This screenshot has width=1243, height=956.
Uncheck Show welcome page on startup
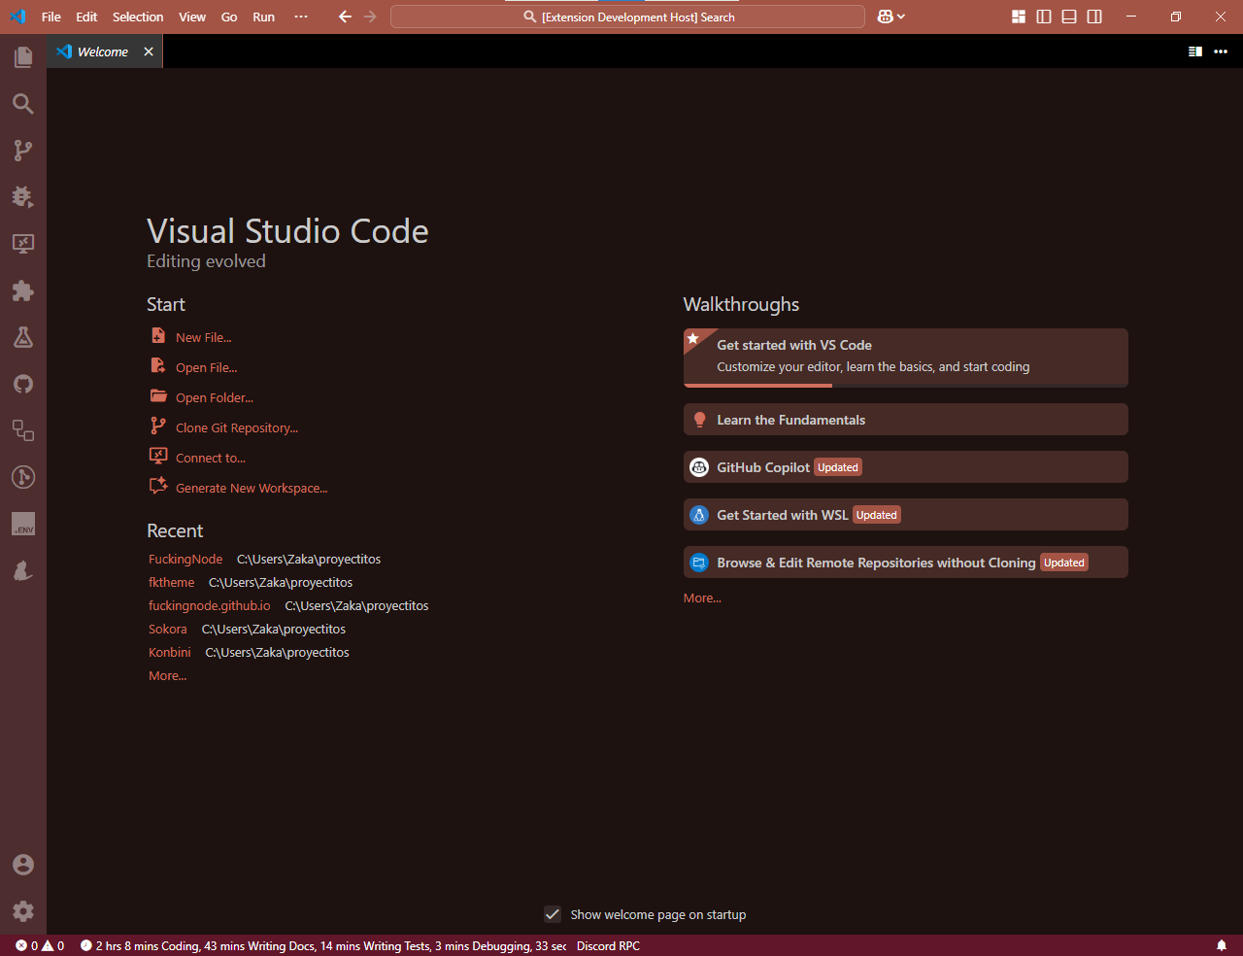coord(553,914)
